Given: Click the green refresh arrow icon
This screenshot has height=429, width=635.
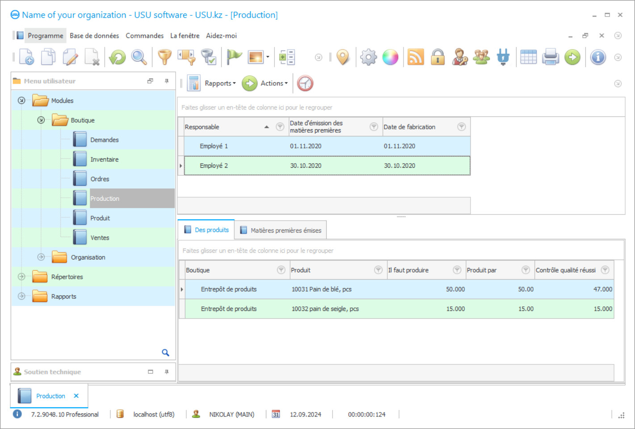Looking at the screenshot, I should (118, 57).
